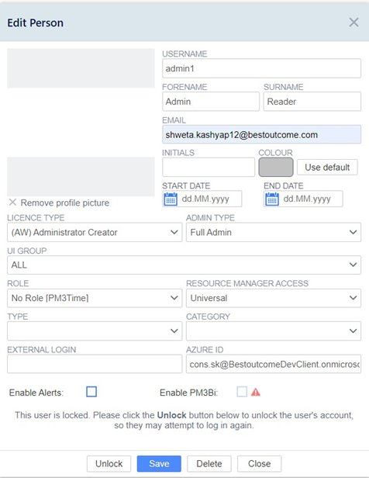The image size is (369, 478).
Task: Expand the Category dropdown
Action: [274, 331]
